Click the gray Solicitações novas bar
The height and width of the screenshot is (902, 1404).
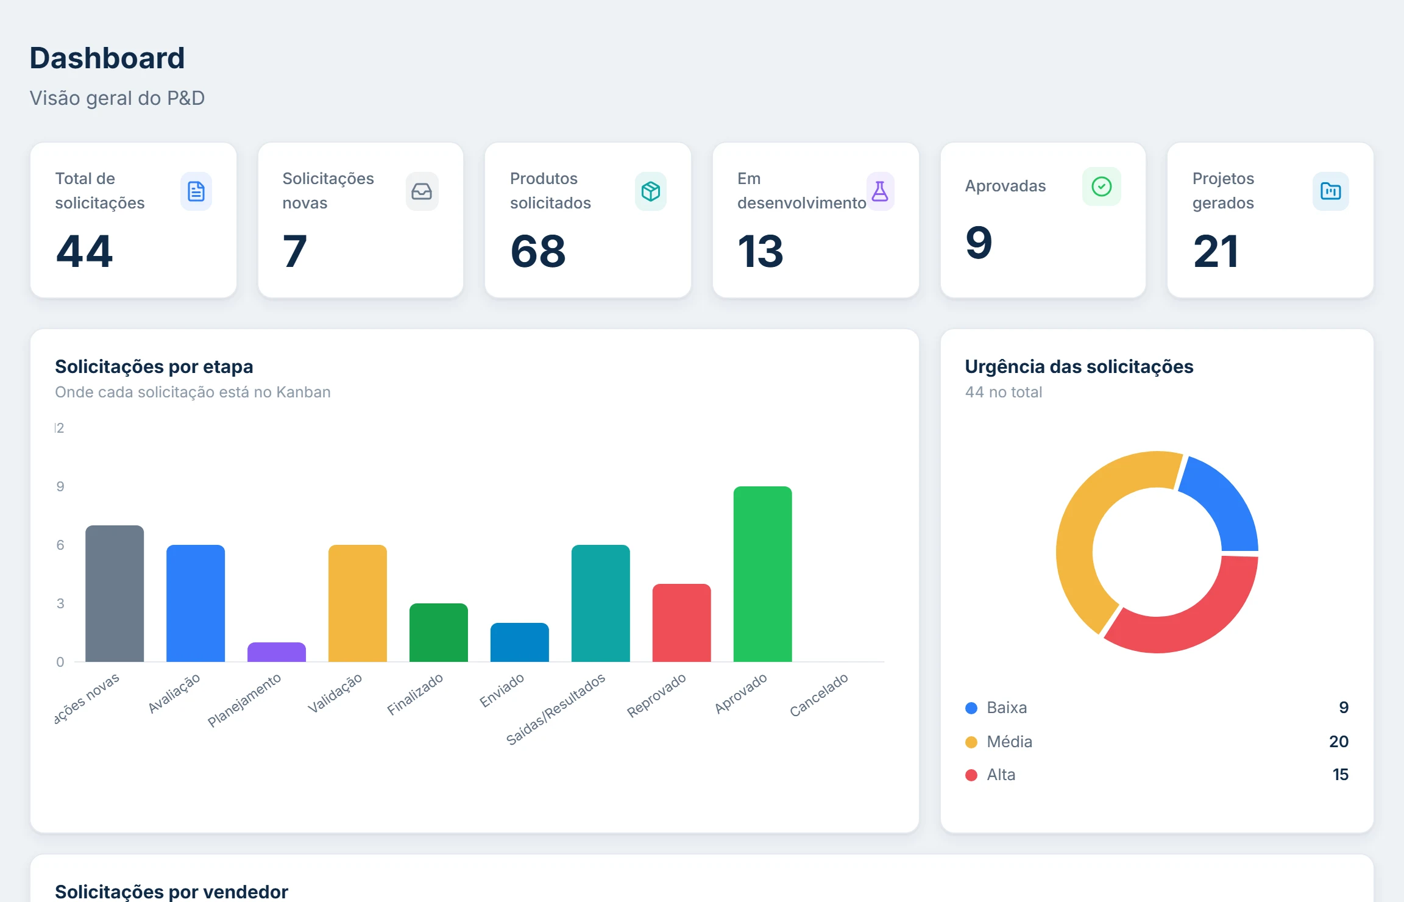(x=115, y=594)
